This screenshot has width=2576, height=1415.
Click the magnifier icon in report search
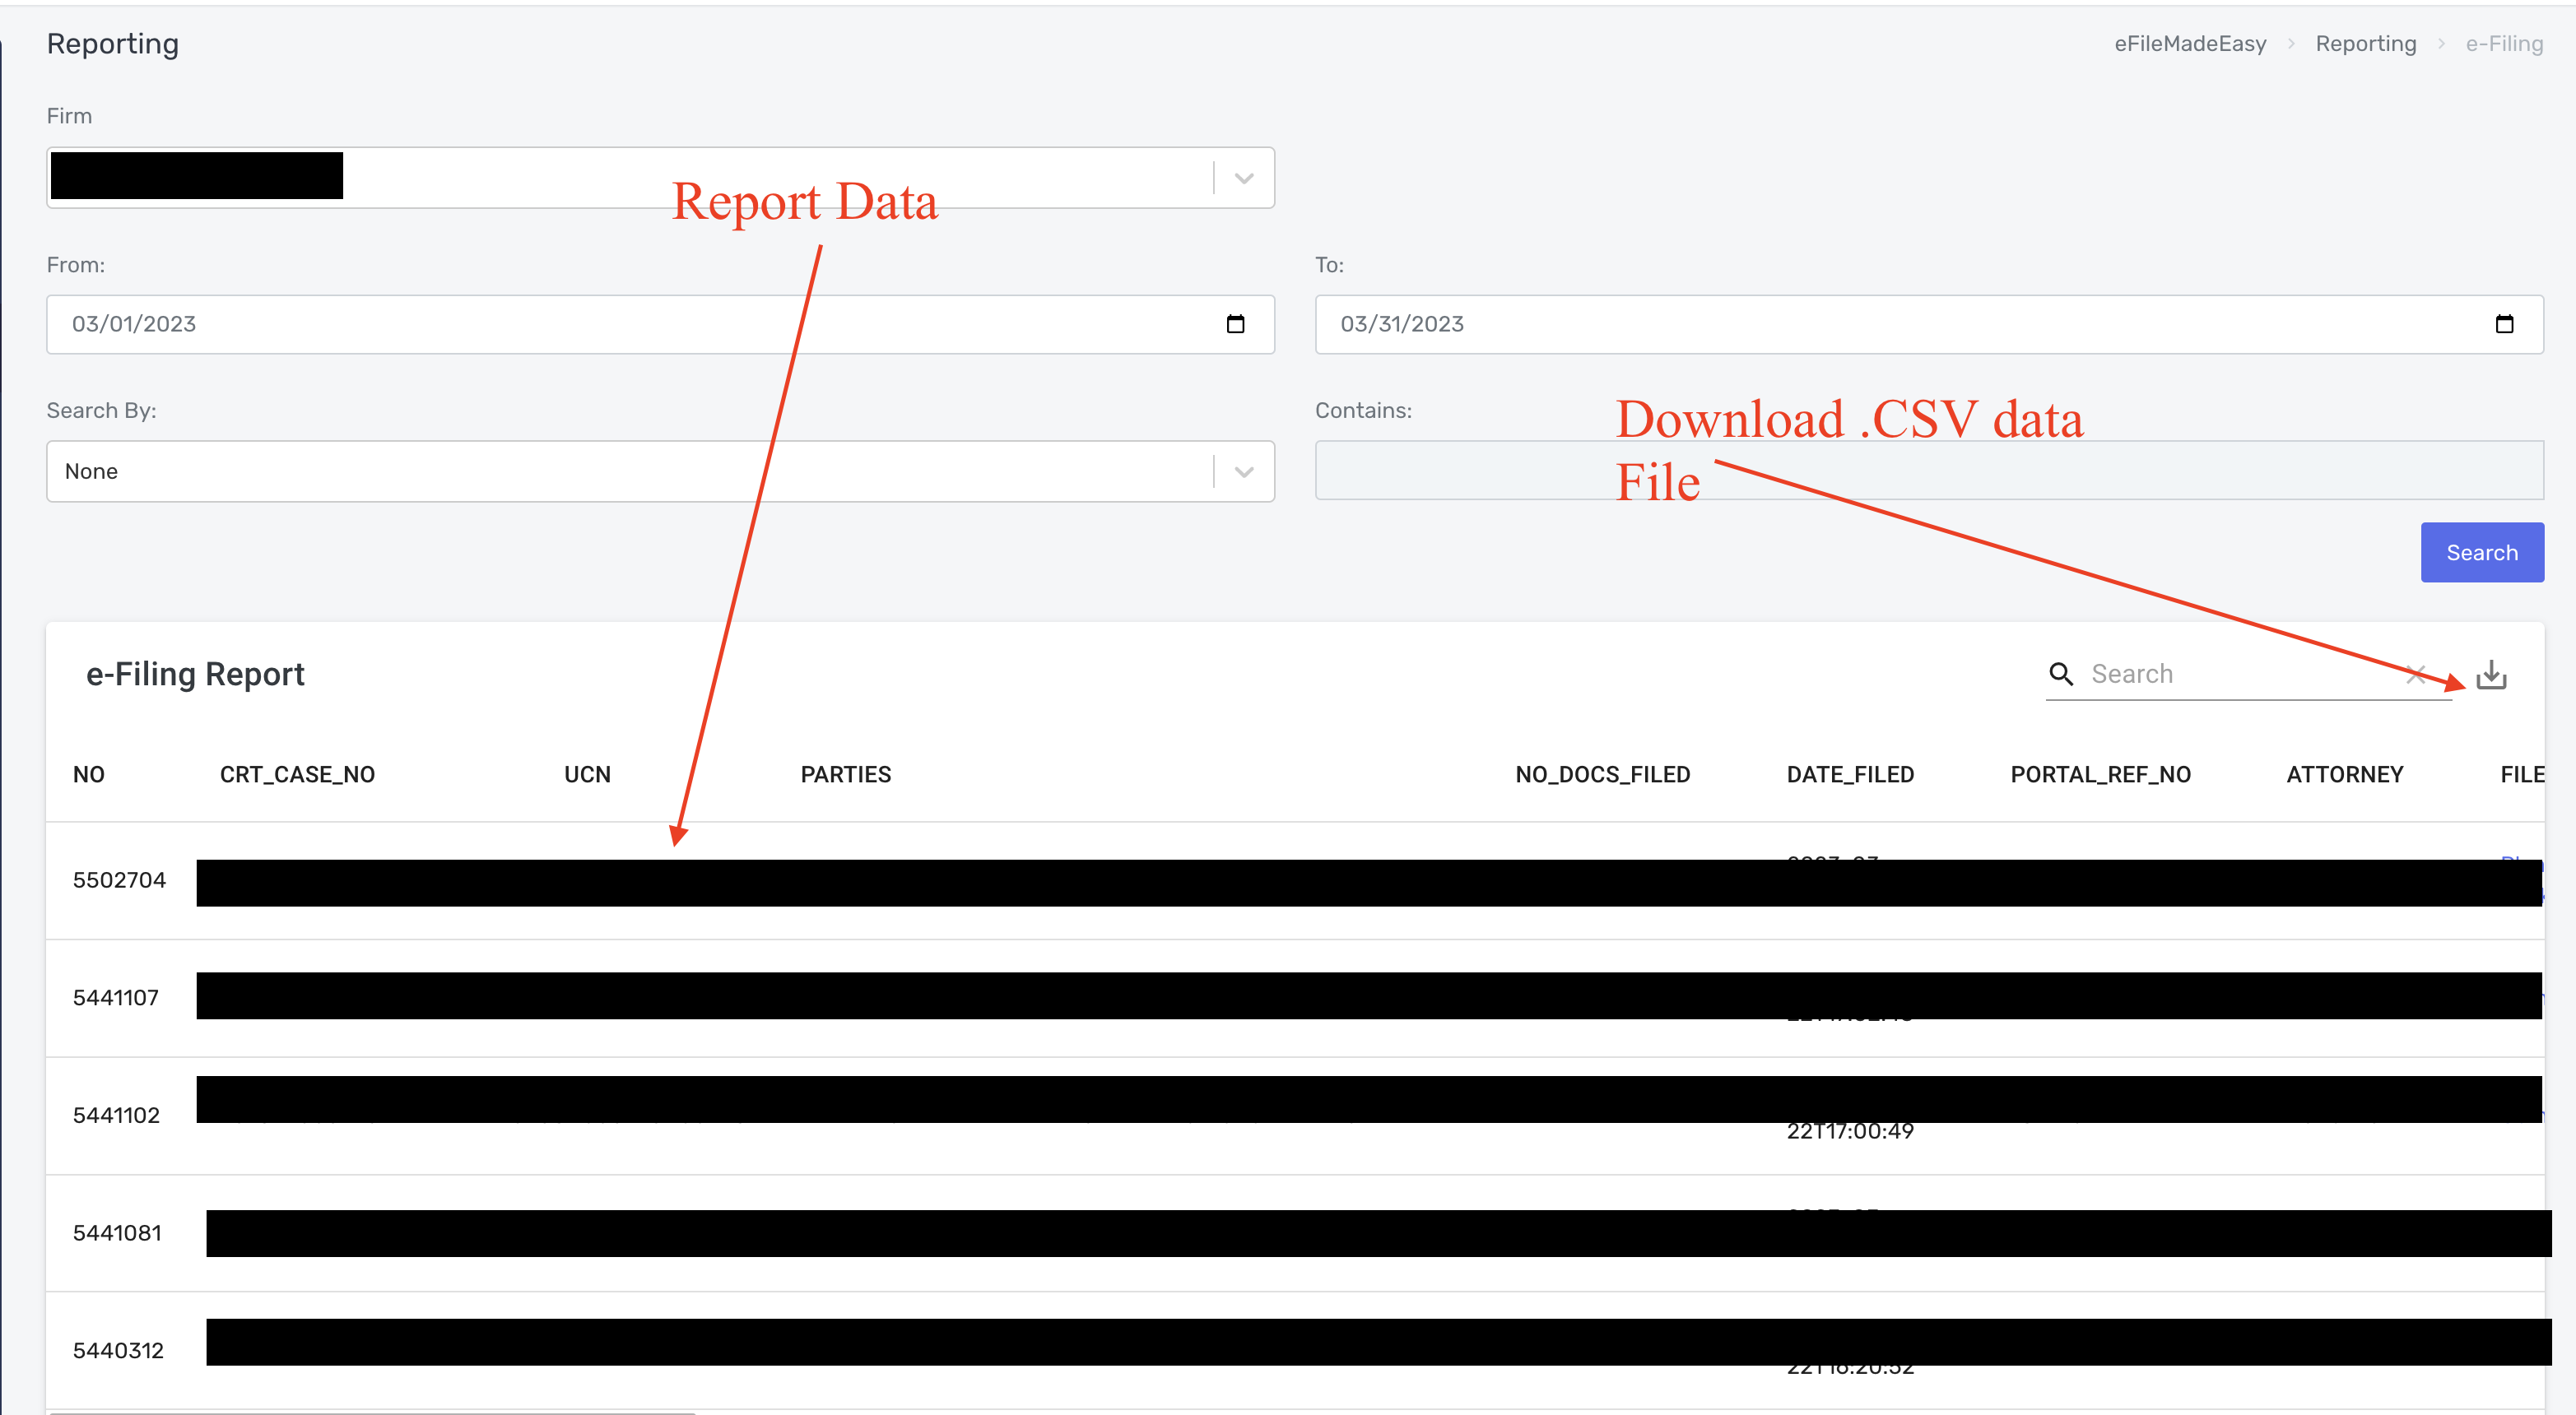point(2061,674)
